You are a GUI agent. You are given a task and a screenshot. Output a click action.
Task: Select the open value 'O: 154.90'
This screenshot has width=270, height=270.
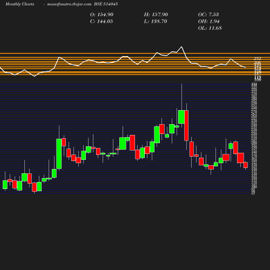click(x=102, y=15)
